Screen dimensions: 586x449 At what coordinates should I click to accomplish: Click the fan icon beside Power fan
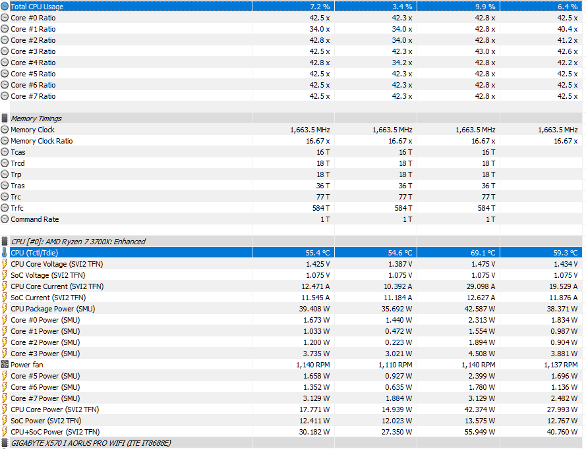tap(5, 365)
